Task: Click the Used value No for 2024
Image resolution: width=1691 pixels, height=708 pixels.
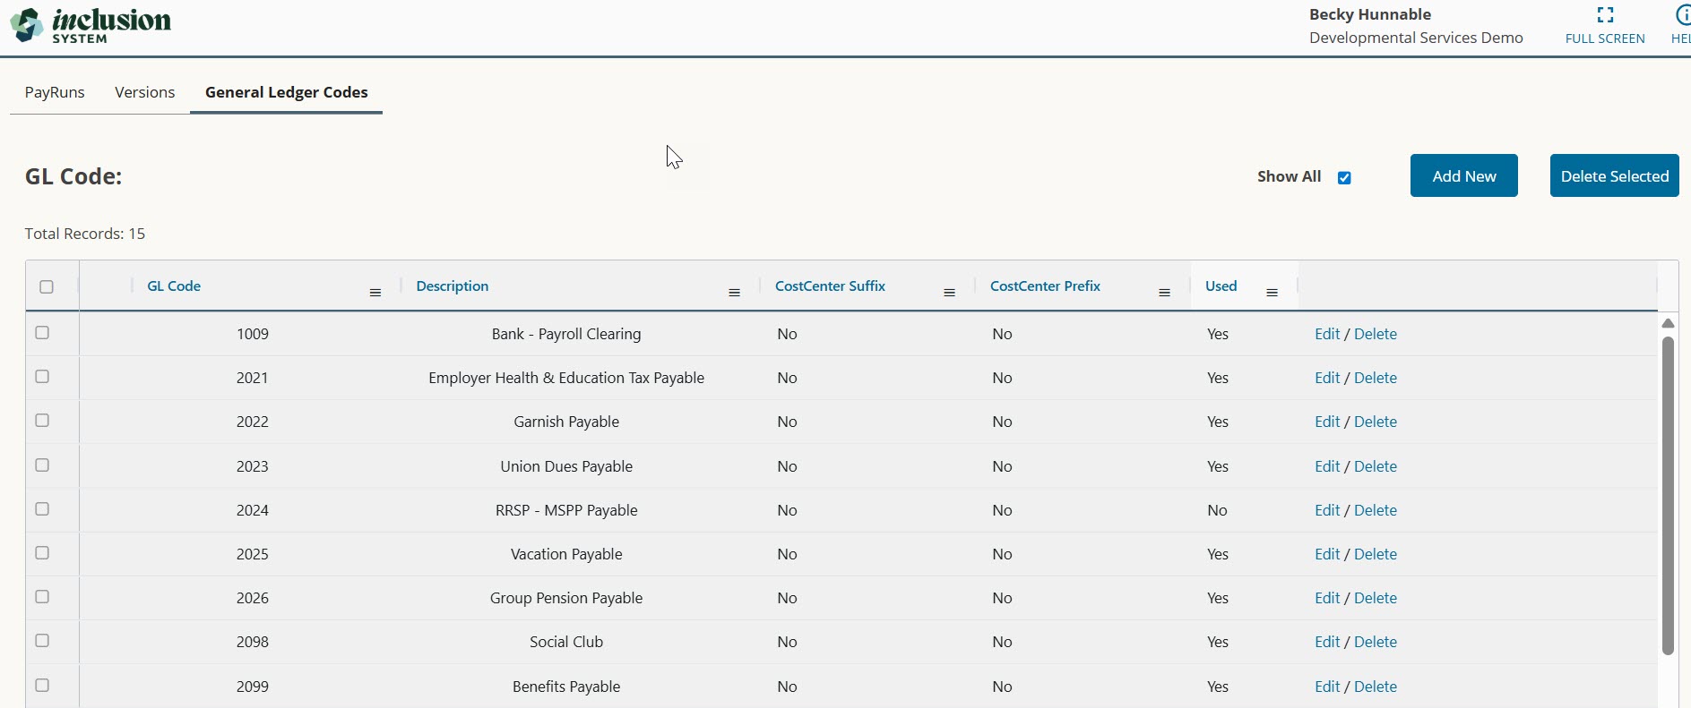Action: tap(1217, 510)
